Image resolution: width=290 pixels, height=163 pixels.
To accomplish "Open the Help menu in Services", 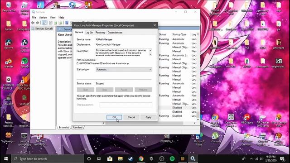I will (x=61, y=17).
